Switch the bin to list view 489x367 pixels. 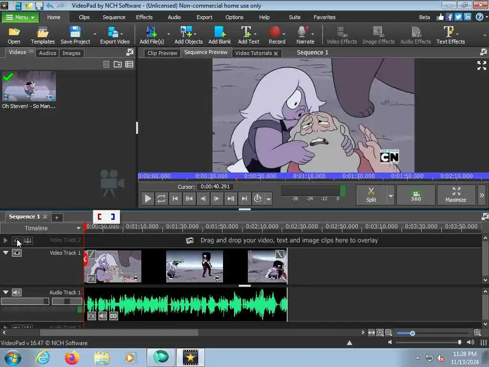pos(129,65)
